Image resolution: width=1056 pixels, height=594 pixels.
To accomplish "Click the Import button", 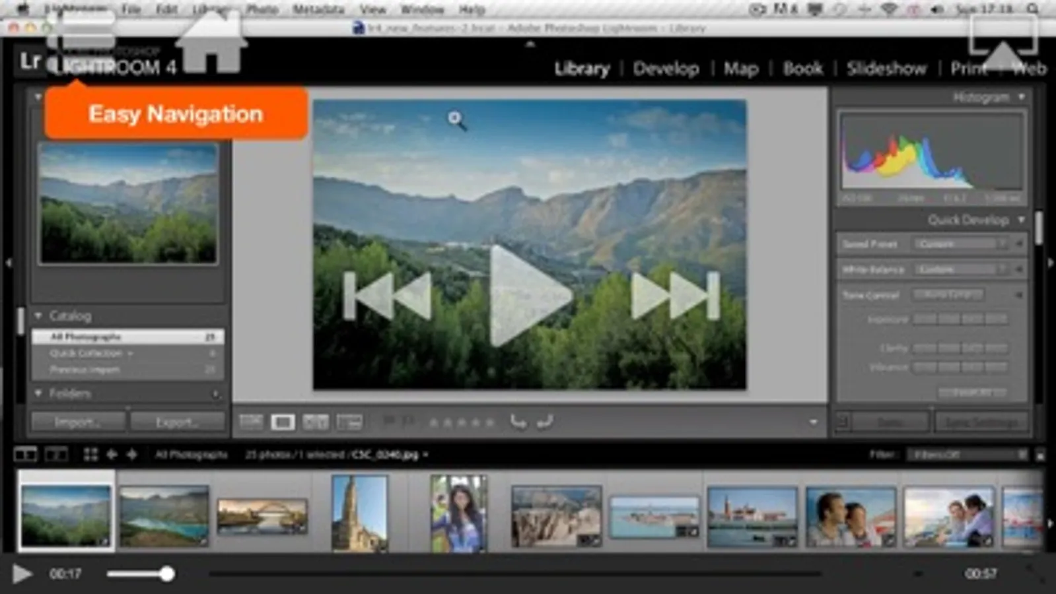I will [x=78, y=422].
